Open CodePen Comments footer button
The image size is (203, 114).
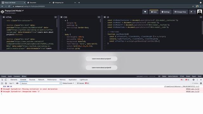pyautogui.click(x=17, y=76)
